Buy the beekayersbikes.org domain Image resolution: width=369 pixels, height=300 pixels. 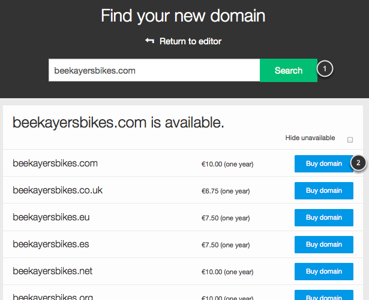[323, 295]
